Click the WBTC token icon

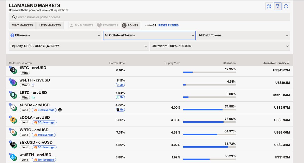tap(13, 132)
